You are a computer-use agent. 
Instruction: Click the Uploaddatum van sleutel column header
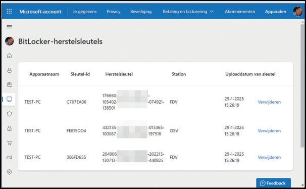click(250, 74)
